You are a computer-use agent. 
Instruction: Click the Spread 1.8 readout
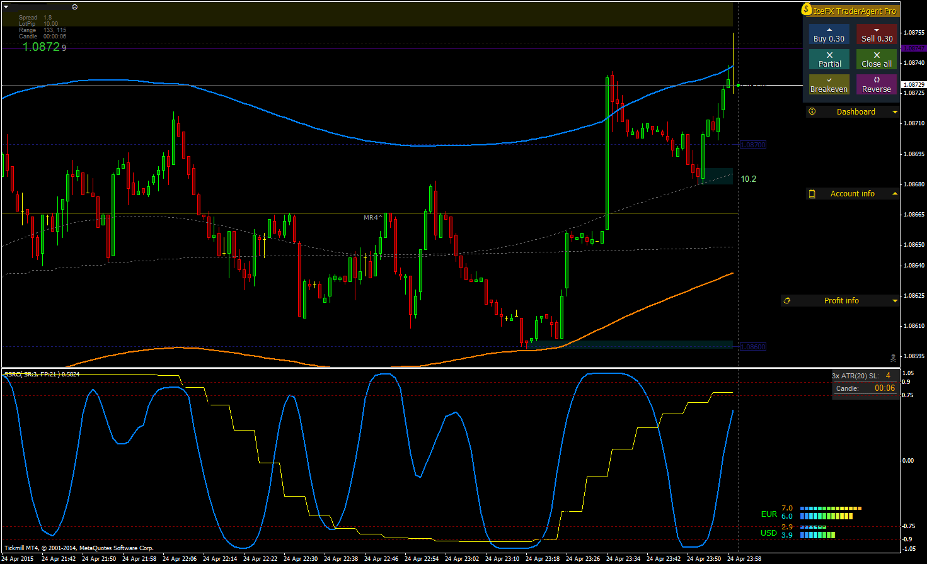pos(35,18)
